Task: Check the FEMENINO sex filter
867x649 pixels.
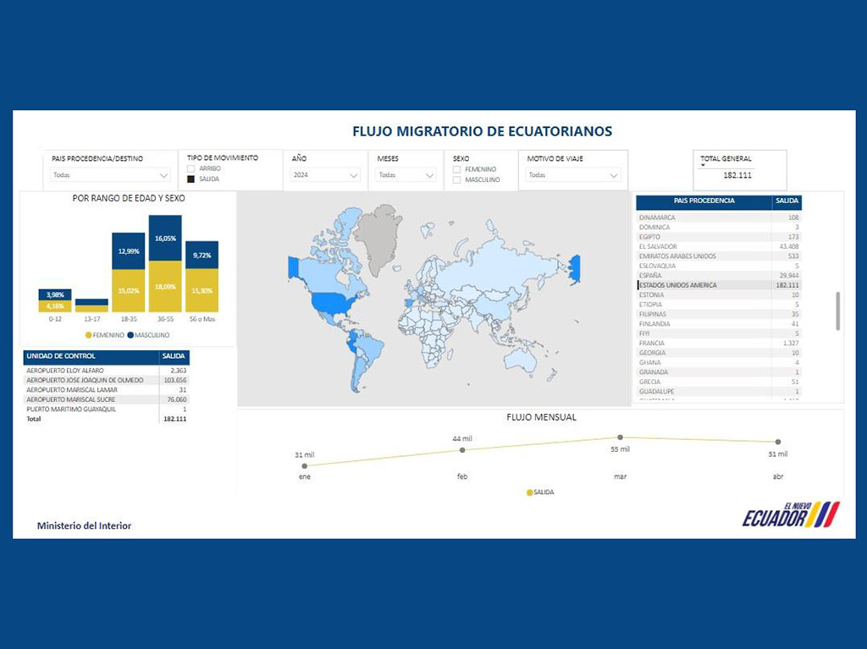Action: click(457, 169)
